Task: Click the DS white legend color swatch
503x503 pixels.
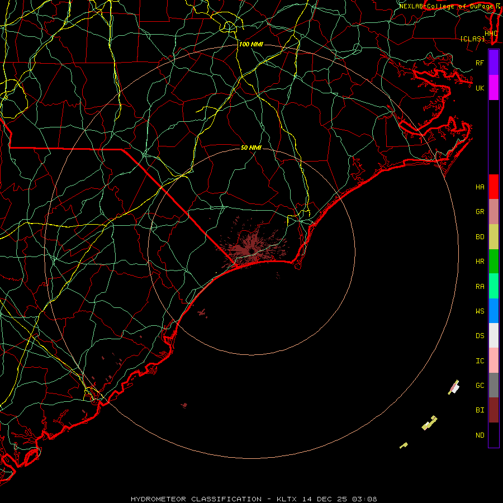Action: coord(493,335)
